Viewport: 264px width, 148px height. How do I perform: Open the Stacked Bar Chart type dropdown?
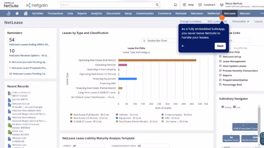[160, 40]
